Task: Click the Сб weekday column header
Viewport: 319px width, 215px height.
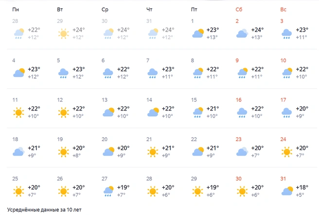Action: tap(239, 9)
